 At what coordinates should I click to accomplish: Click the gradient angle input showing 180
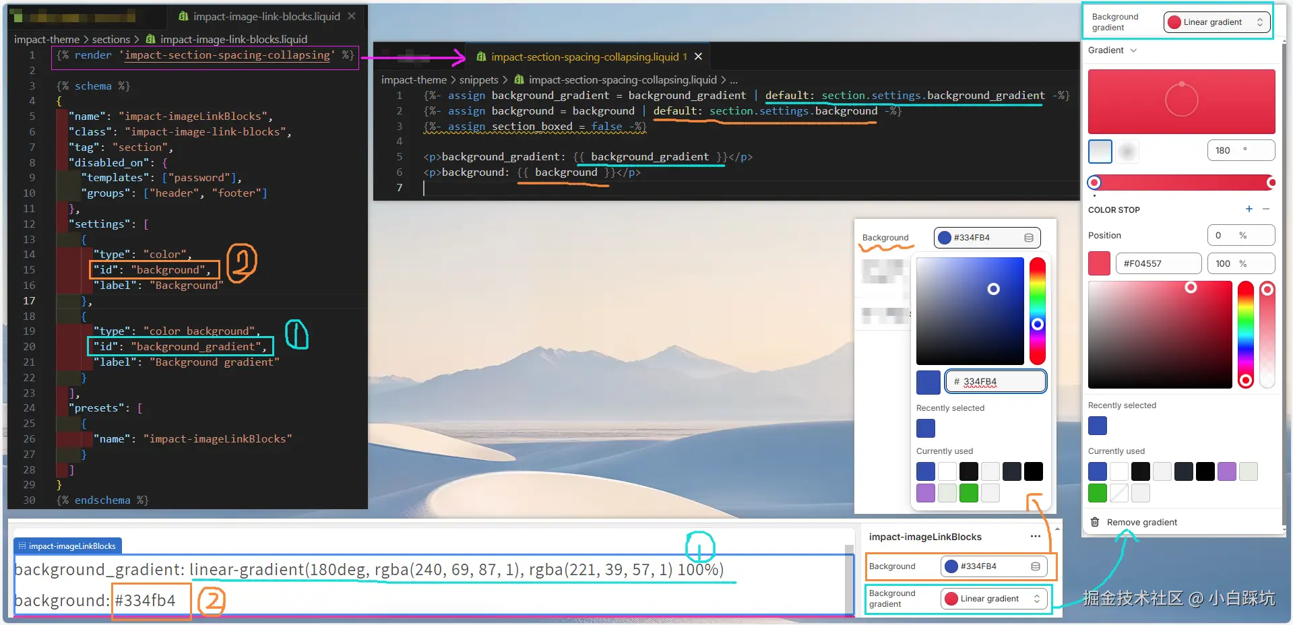[1241, 150]
